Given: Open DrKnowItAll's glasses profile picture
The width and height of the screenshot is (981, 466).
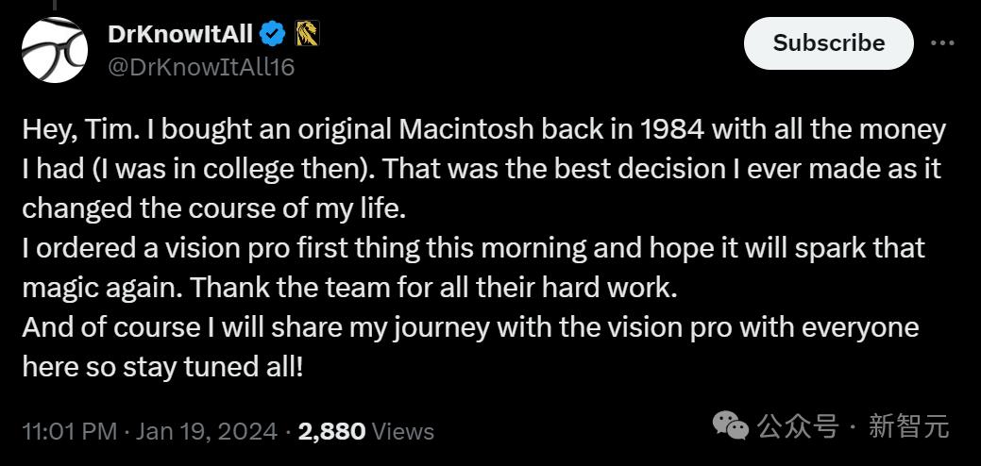Looking at the screenshot, I should (55, 50).
